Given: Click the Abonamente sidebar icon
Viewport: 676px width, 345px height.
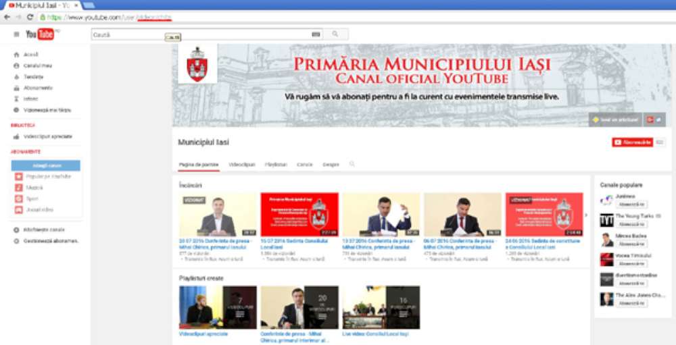Looking at the screenshot, I should pos(16,88).
